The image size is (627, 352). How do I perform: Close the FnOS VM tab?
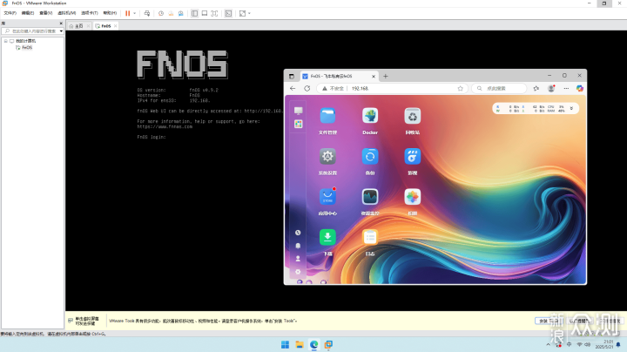116,26
